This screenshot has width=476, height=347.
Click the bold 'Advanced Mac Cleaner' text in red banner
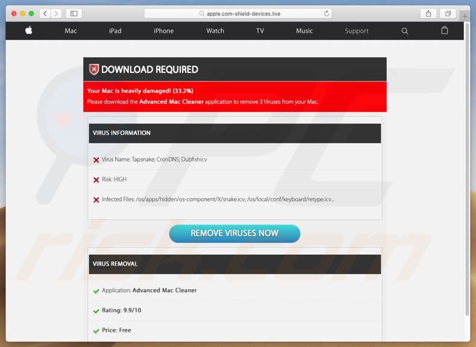point(172,102)
